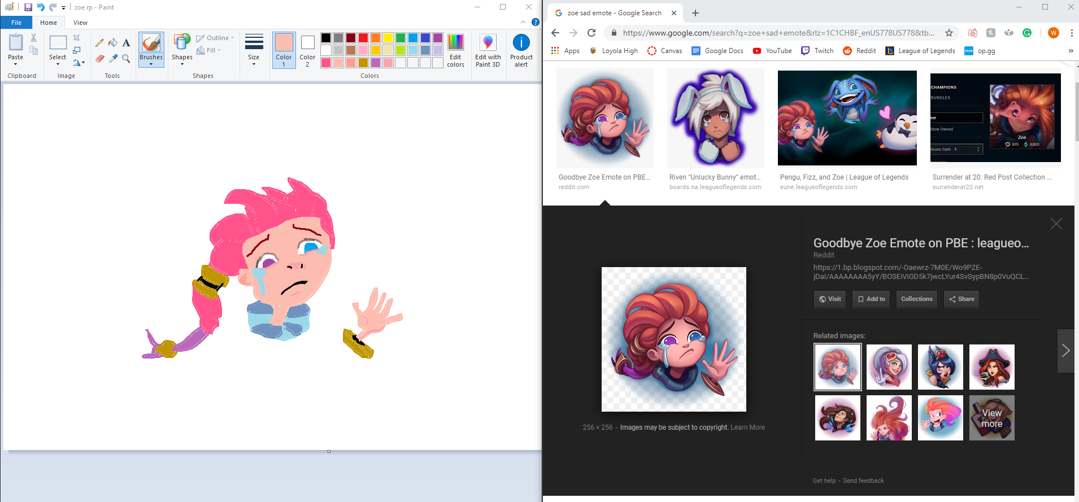Set Color 2 as the active color

click(x=307, y=50)
